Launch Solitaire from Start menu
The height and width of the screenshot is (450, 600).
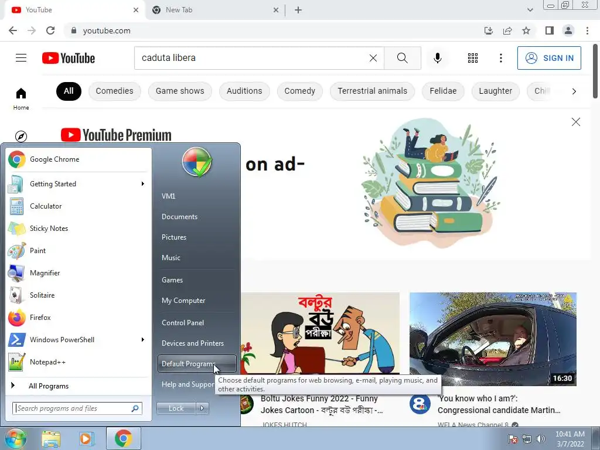pos(79,295)
